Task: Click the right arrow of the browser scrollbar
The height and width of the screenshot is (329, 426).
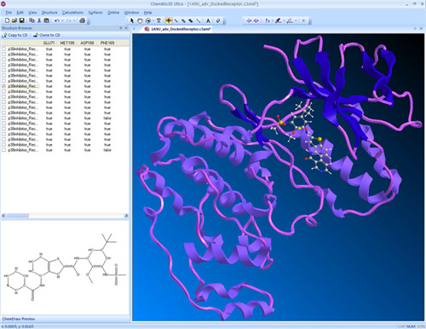Action: [126, 216]
